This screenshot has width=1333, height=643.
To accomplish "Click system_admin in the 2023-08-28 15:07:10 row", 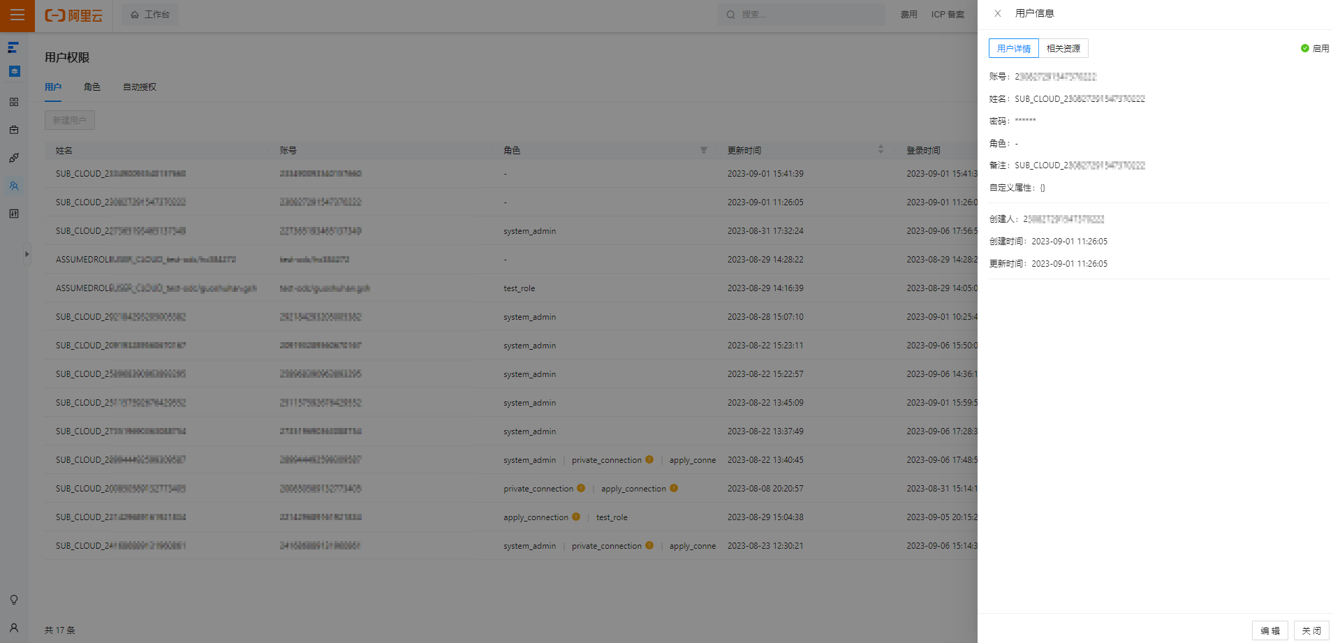I will coord(530,316).
